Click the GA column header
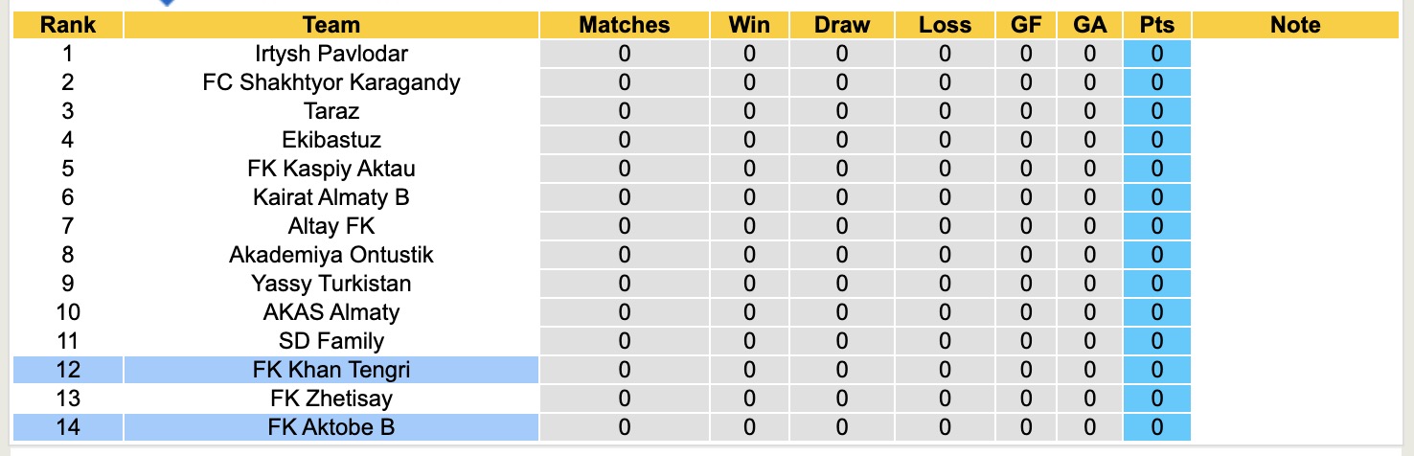Viewport: 1414px width, 456px height. click(x=1089, y=26)
